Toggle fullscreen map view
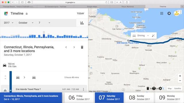 point(180,12)
